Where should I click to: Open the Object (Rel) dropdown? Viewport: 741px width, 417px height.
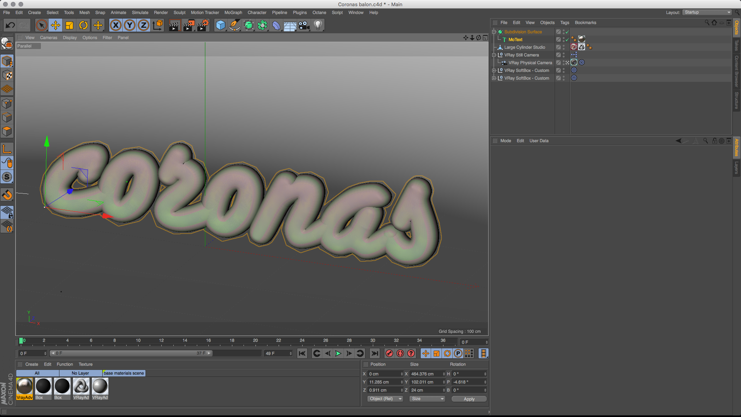[x=385, y=399]
